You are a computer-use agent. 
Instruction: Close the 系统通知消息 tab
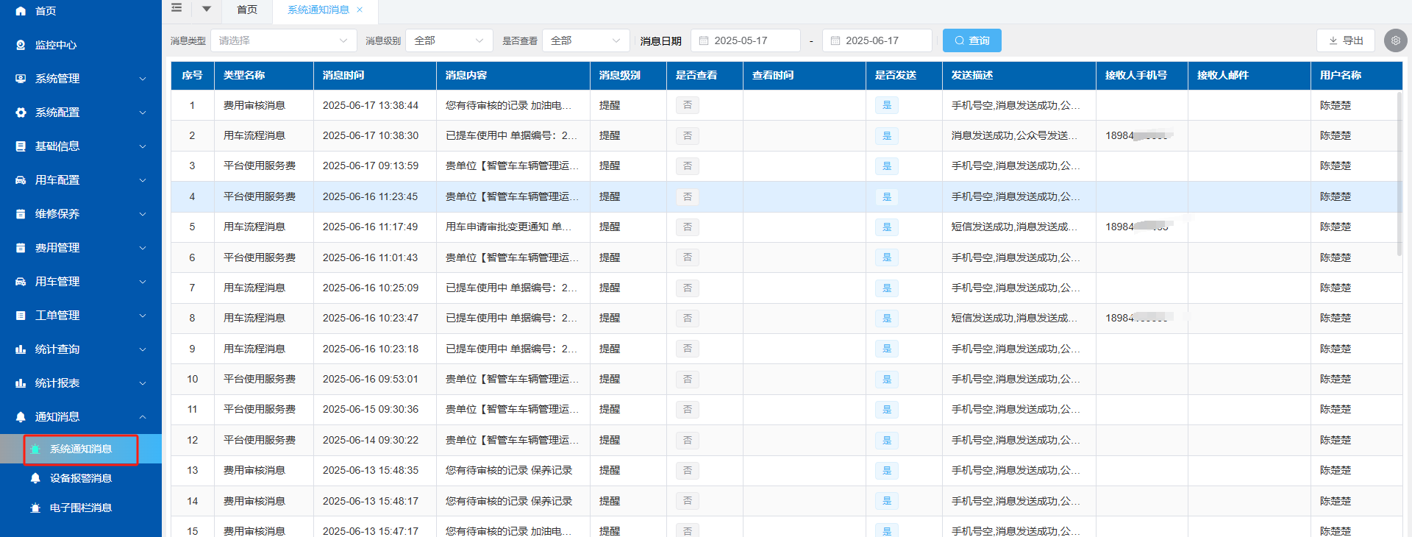coord(360,10)
